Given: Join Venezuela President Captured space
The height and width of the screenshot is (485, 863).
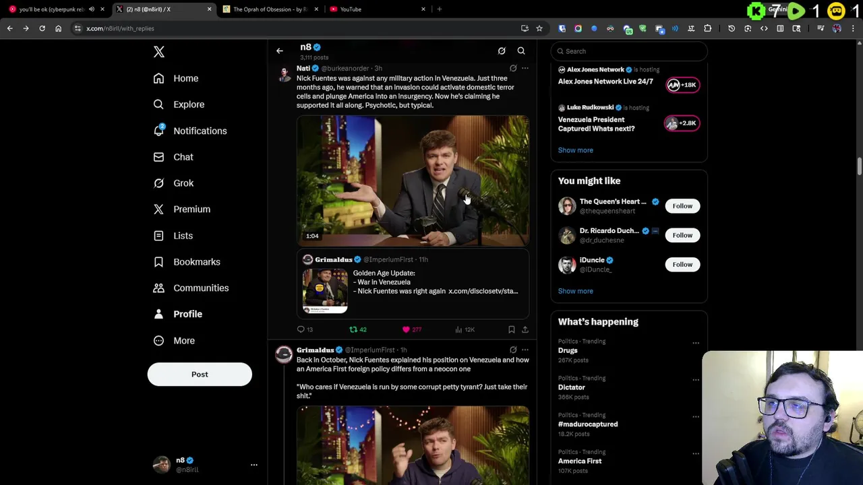Looking at the screenshot, I should 682,123.
